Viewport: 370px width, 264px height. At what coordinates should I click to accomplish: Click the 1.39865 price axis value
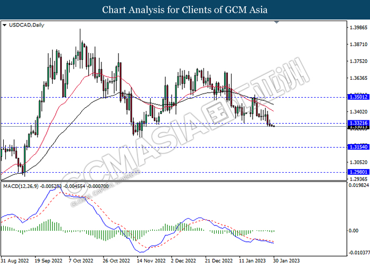coord(358,27)
